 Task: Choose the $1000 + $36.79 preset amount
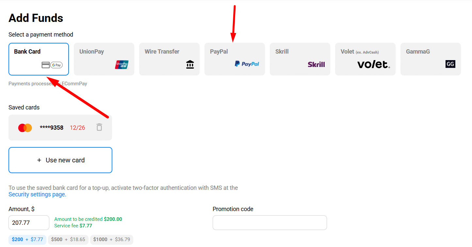pos(112,239)
